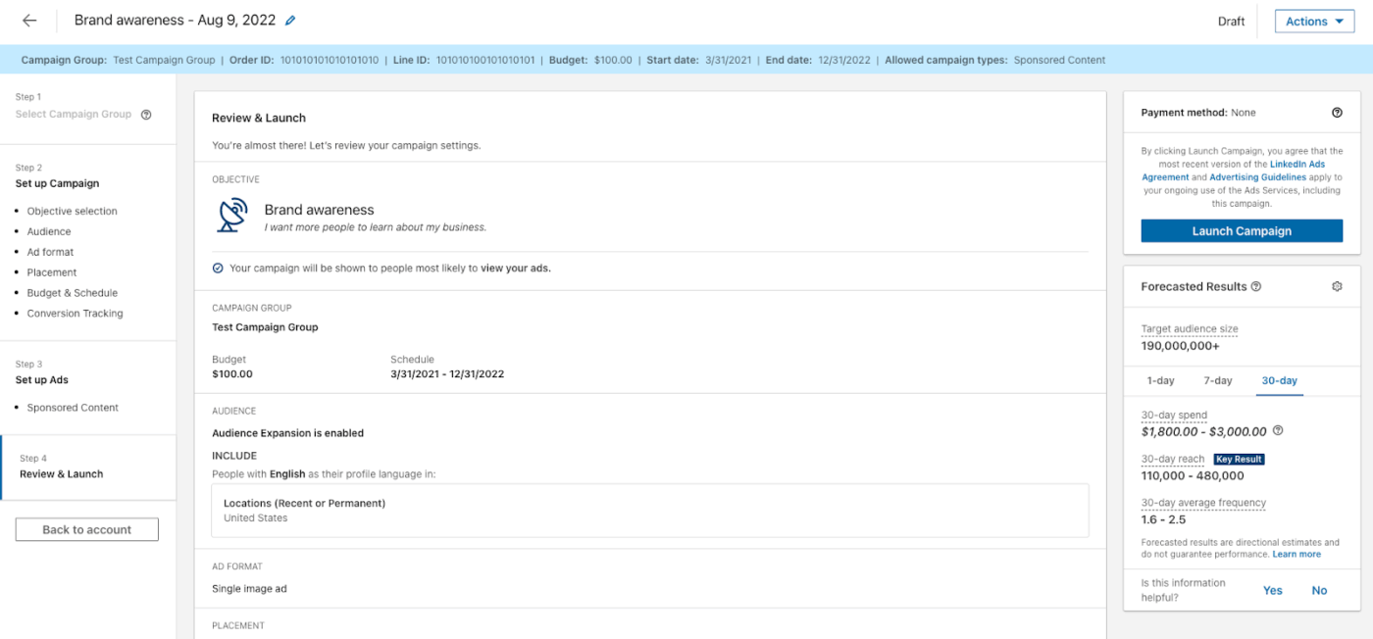1373x639 pixels.
Task: Select the 30-day forecast tab
Action: pyautogui.click(x=1279, y=380)
